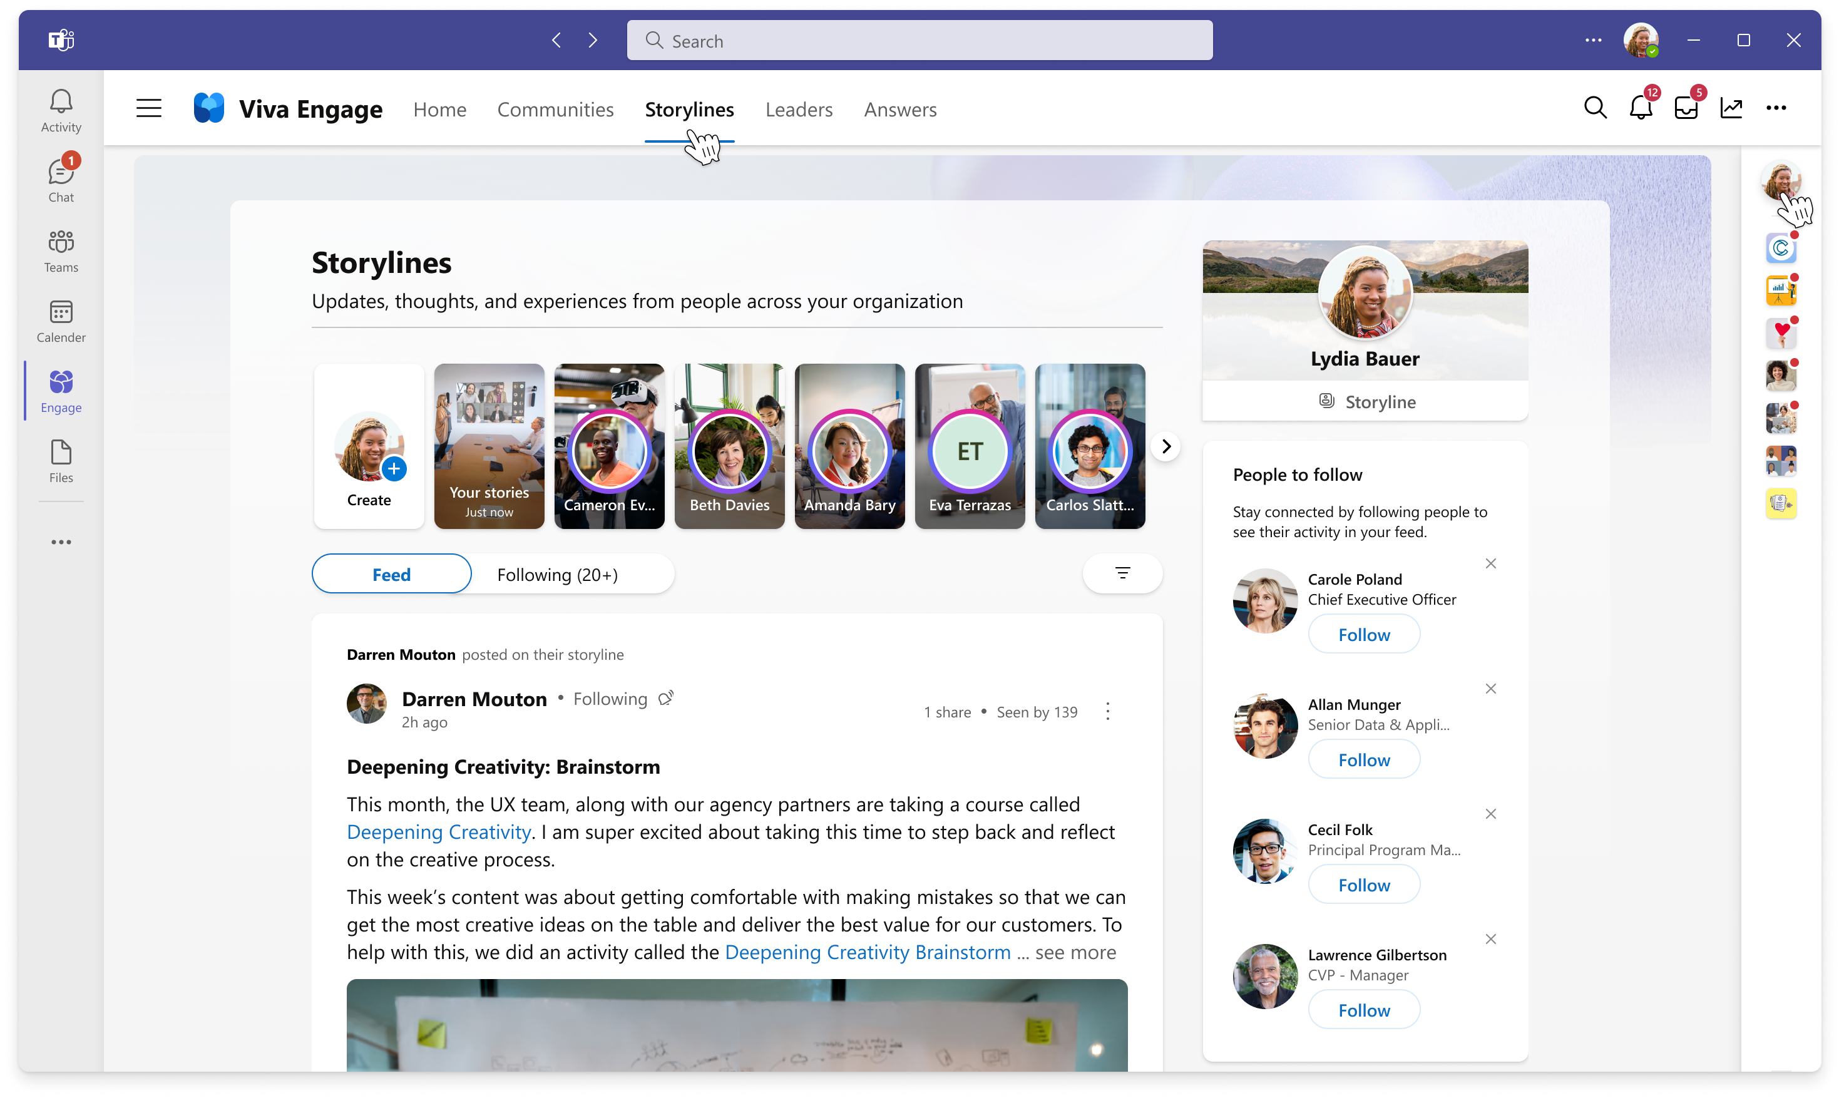Toggle to Following (20+) feed
Viewport: 1839px width, 1098px height.
pyautogui.click(x=558, y=573)
